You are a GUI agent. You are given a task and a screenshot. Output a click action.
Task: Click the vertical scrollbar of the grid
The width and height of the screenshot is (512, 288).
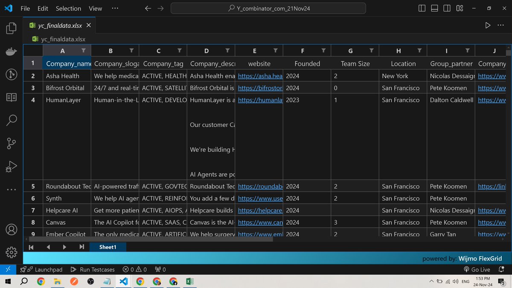(508, 53)
